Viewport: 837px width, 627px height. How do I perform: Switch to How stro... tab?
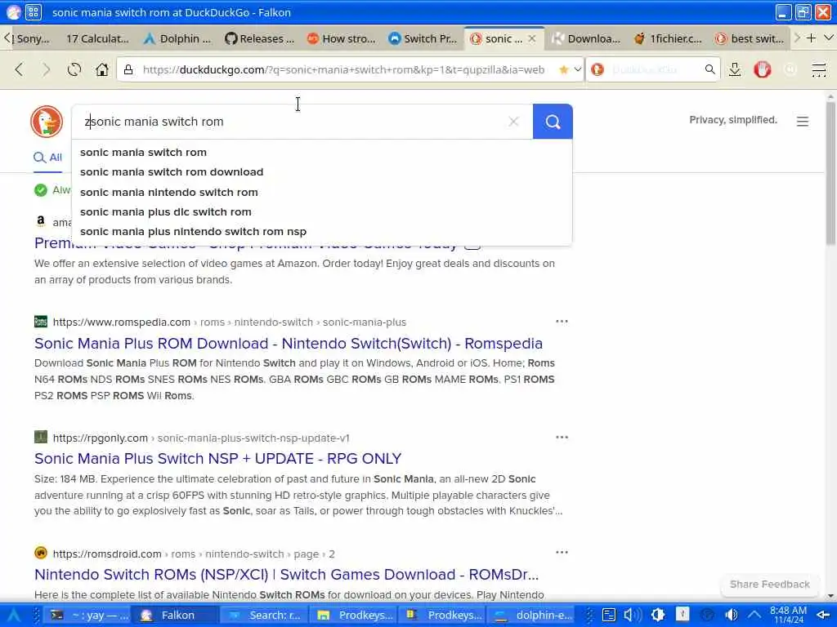coord(341,38)
